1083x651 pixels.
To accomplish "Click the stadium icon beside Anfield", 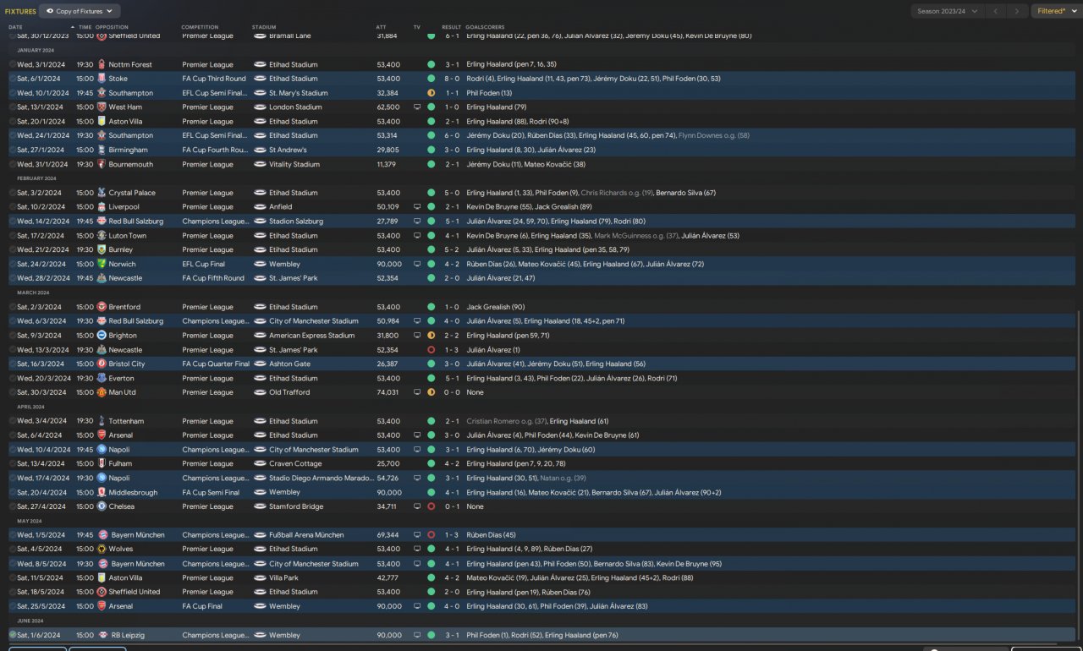I will [x=260, y=206].
